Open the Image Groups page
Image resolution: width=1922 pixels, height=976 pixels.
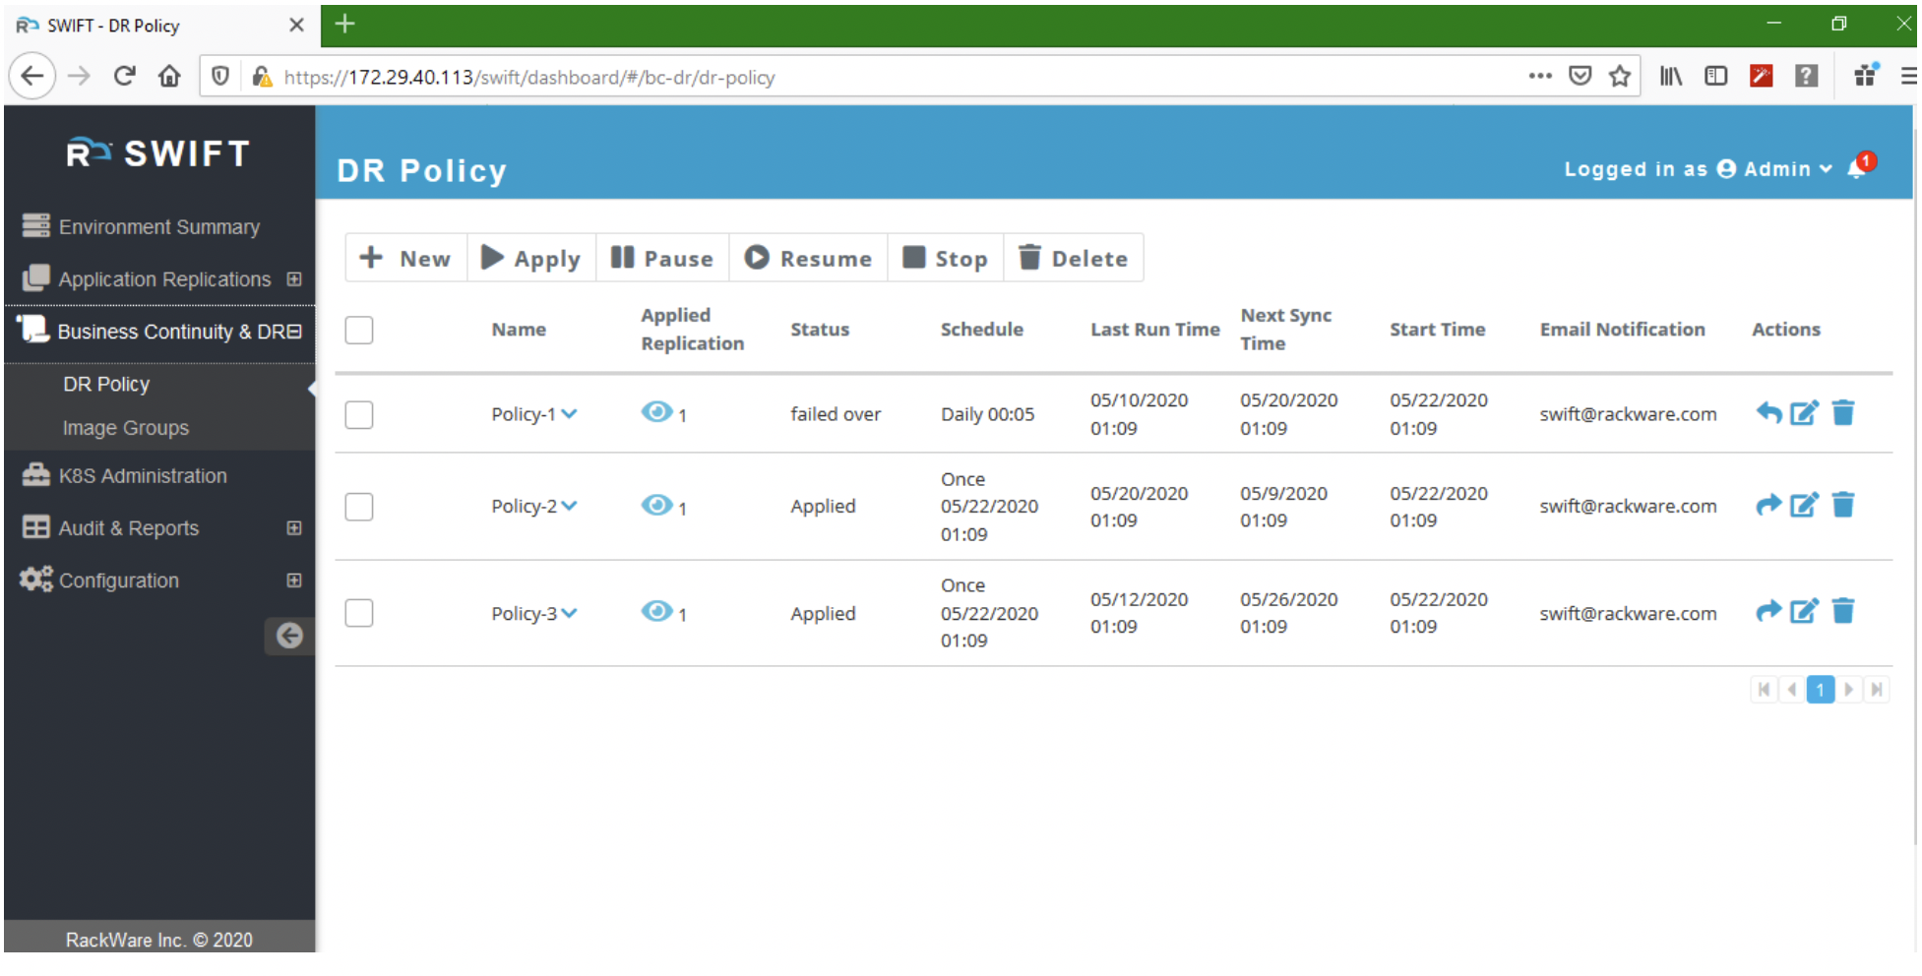click(x=126, y=427)
